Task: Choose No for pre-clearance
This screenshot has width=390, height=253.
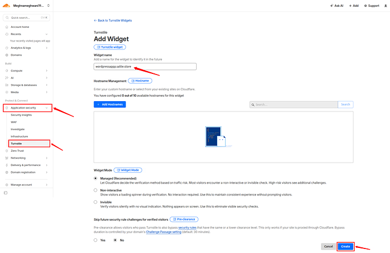Action: coord(115,240)
